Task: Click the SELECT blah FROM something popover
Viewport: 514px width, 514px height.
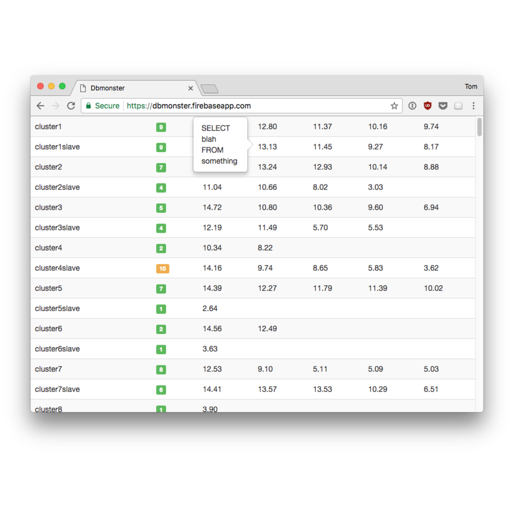Action: [x=220, y=145]
